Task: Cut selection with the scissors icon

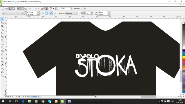Action: [18, 9]
